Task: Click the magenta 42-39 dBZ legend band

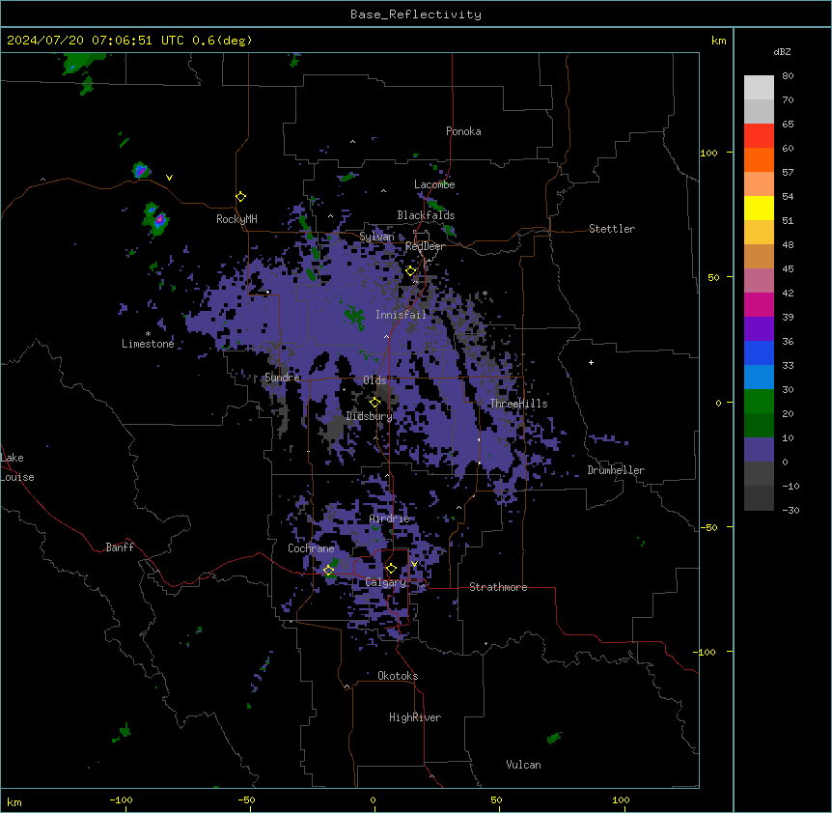Action: (759, 304)
